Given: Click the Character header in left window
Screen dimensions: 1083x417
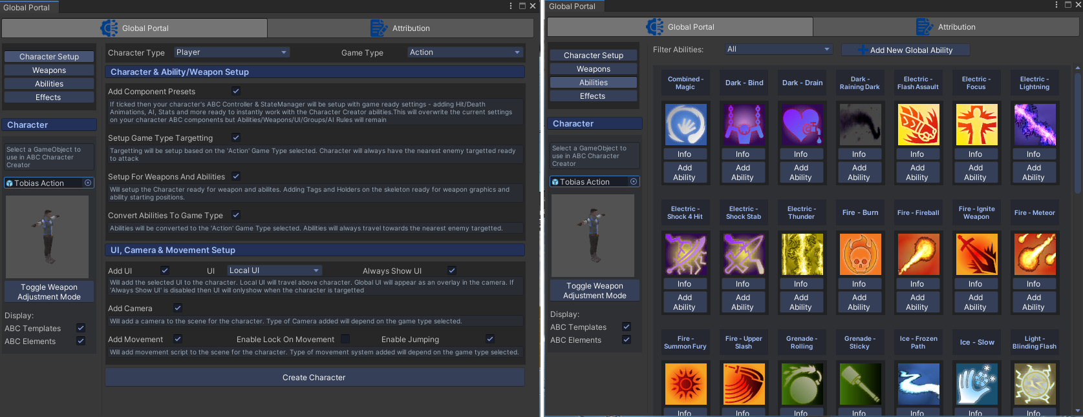Looking at the screenshot, I should (50, 125).
